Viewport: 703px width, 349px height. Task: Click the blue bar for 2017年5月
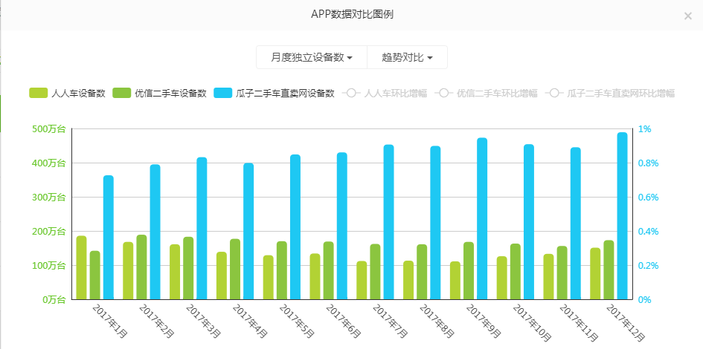coord(295,227)
